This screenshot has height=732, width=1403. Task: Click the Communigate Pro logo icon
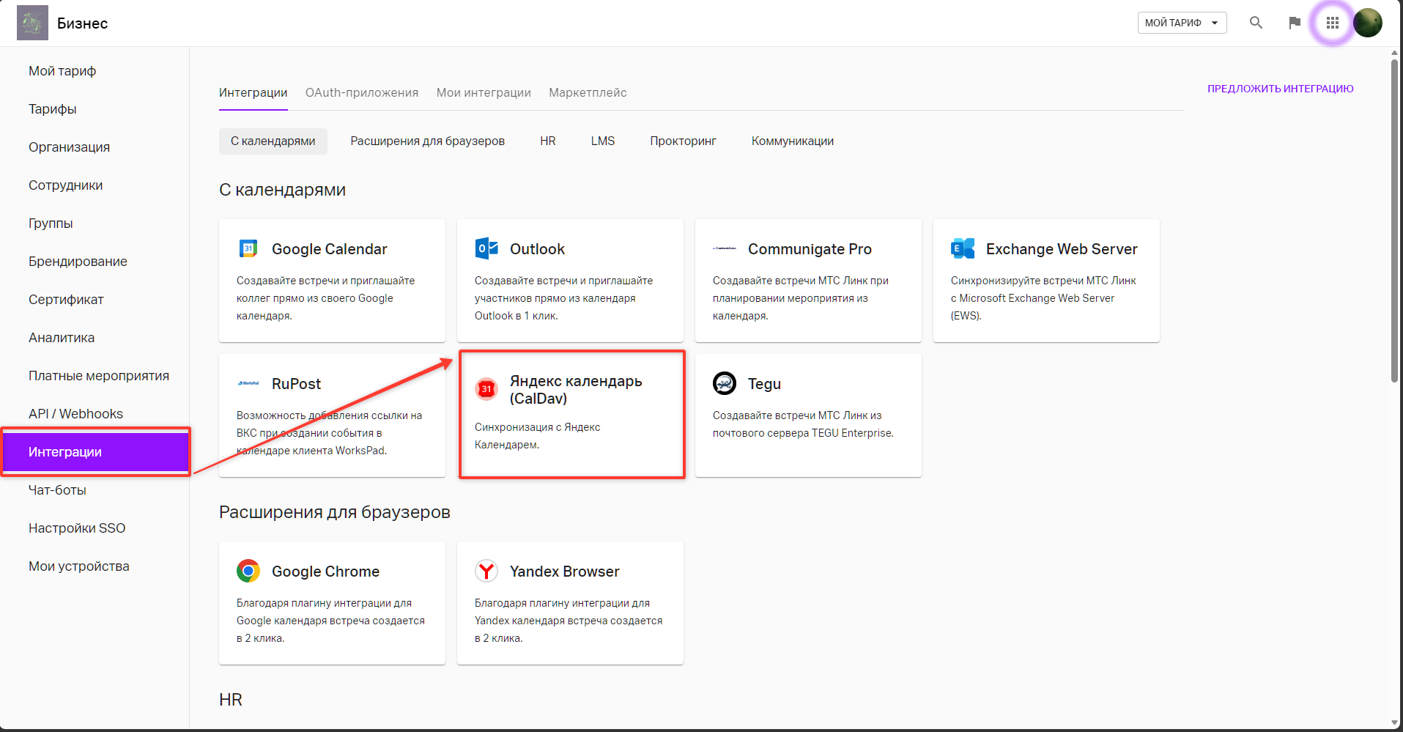click(725, 248)
